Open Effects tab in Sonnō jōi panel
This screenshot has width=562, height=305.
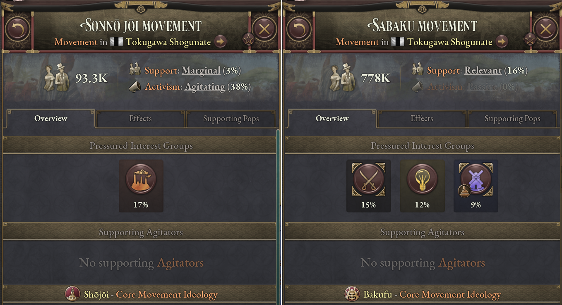click(140, 119)
